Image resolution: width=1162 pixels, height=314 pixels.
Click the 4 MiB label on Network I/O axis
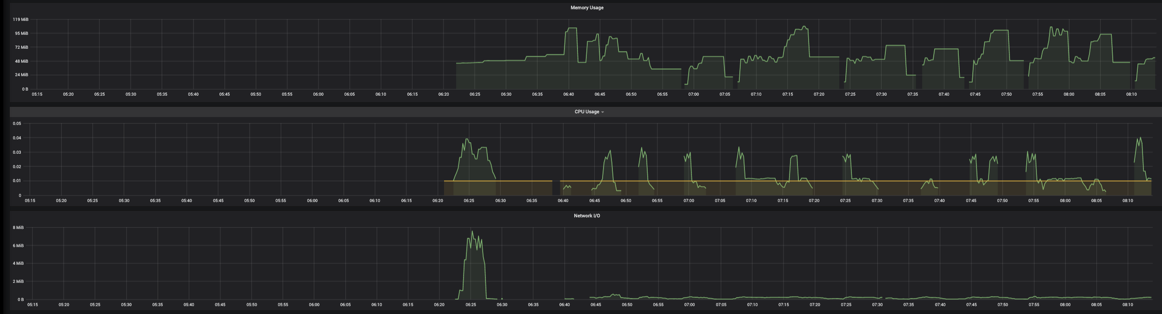tap(18, 263)
